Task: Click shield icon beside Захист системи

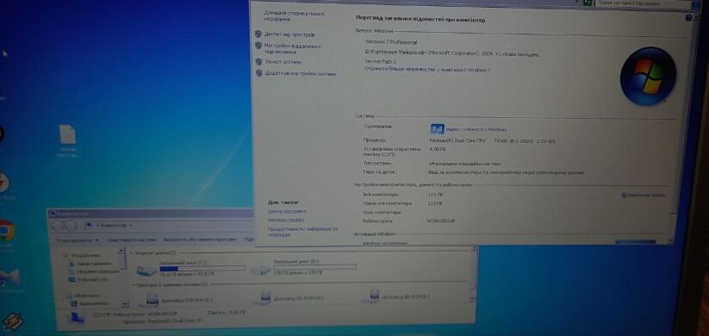Action: pos(258,61)
